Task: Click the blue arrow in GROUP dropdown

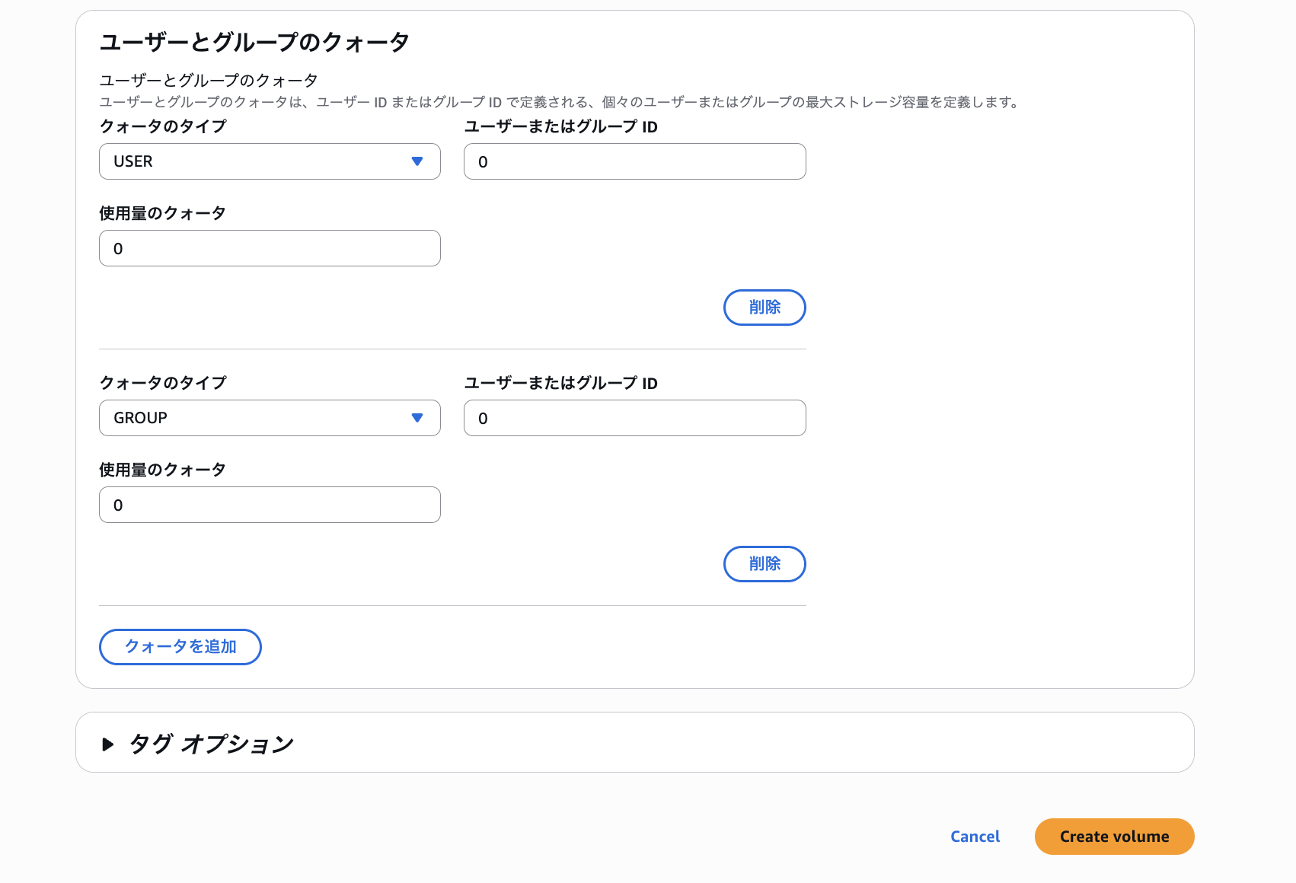Action: (x=417, y=418)
